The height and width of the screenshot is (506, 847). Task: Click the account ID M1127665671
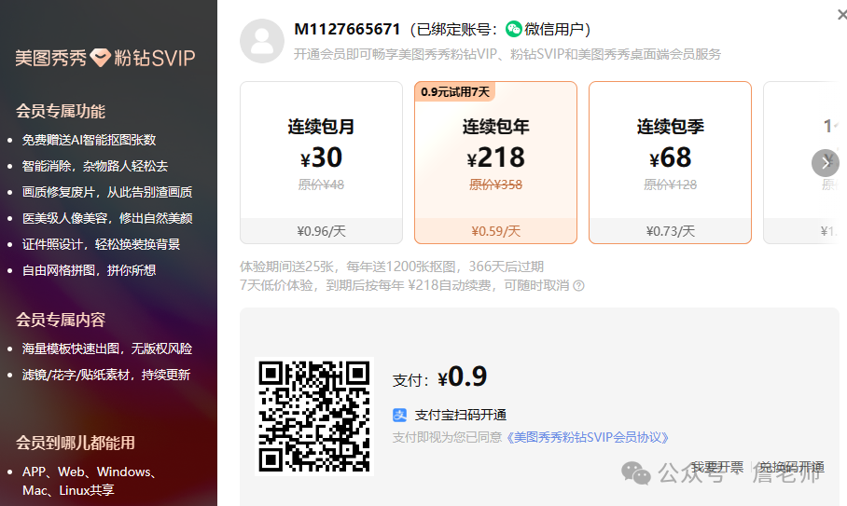347,29
